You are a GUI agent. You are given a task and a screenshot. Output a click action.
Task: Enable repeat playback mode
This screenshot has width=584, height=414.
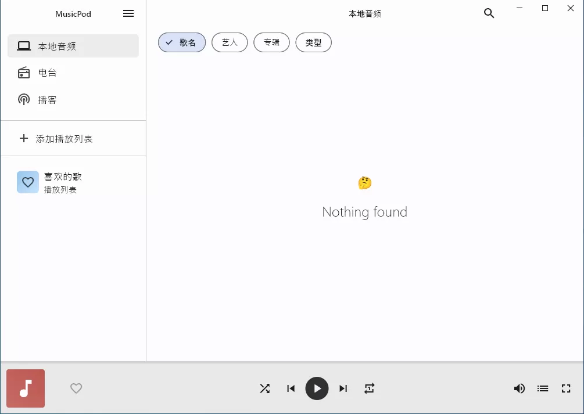point(370,388)
